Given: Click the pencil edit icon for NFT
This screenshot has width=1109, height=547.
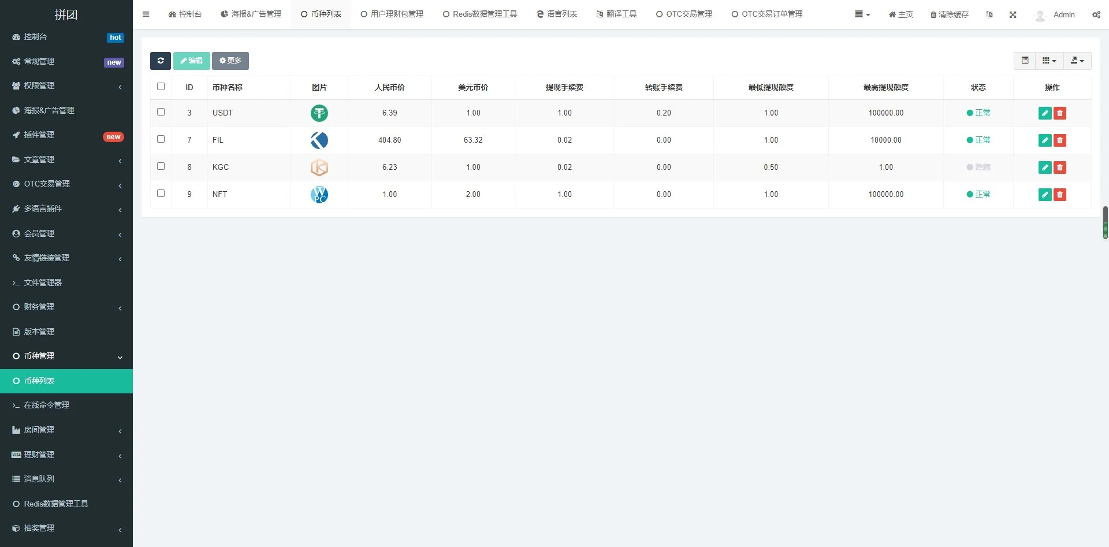Looking at the screenshot, I should (x=1044, y=195).
